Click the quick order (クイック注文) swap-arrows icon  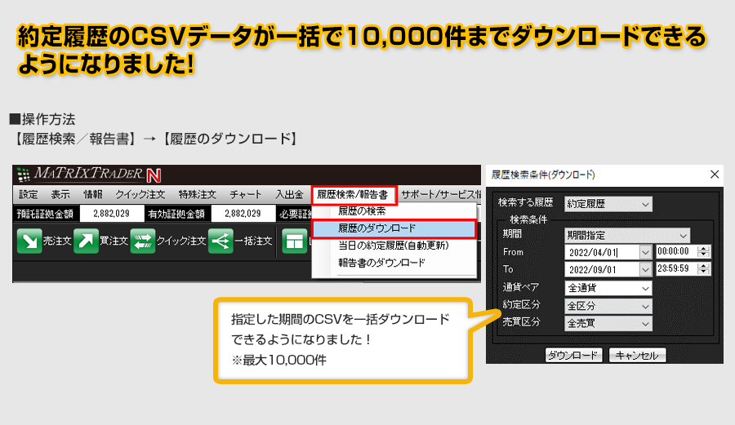click(142, 241)
